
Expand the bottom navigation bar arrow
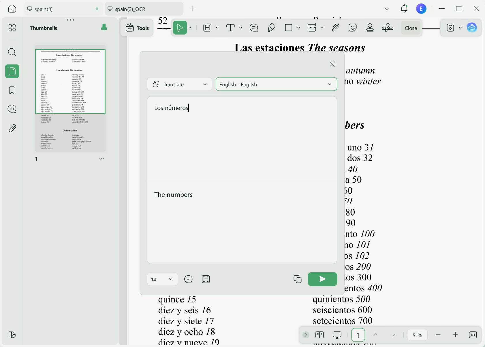(x=306, y=335)
